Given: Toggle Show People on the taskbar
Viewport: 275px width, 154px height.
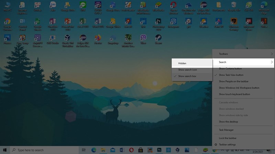Looking at the screenshot, I should [243, 81].
